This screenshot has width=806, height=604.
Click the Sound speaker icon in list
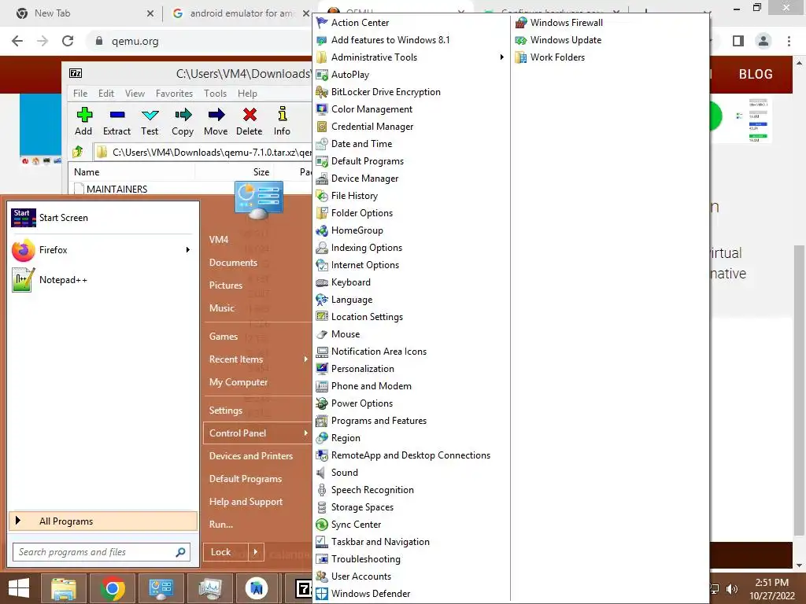[x=322, y=473]
